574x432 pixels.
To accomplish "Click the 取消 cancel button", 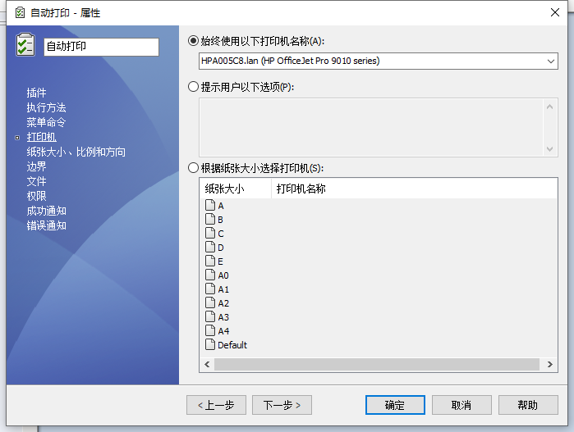I will tap(461, 405).
